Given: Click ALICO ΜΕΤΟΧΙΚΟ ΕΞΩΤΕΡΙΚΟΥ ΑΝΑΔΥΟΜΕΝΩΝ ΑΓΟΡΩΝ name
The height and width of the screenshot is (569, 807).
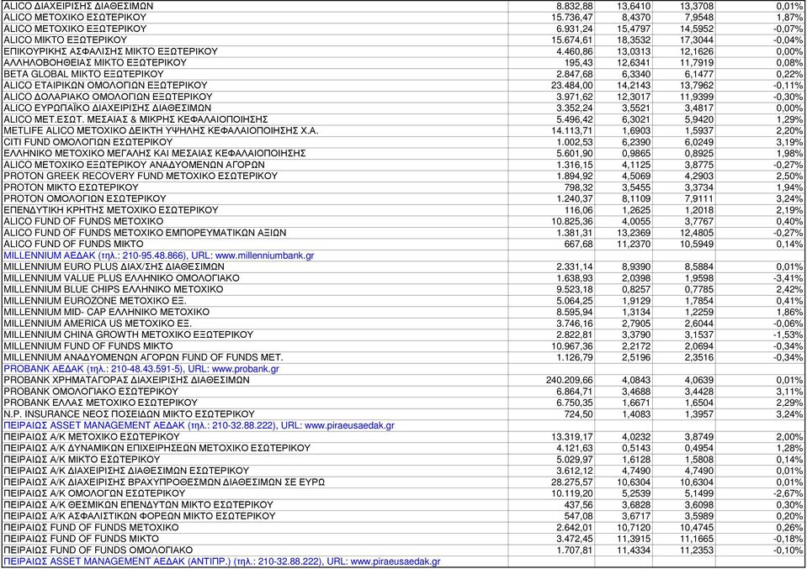Looking at the screenshot, I should tap(135, 165).
